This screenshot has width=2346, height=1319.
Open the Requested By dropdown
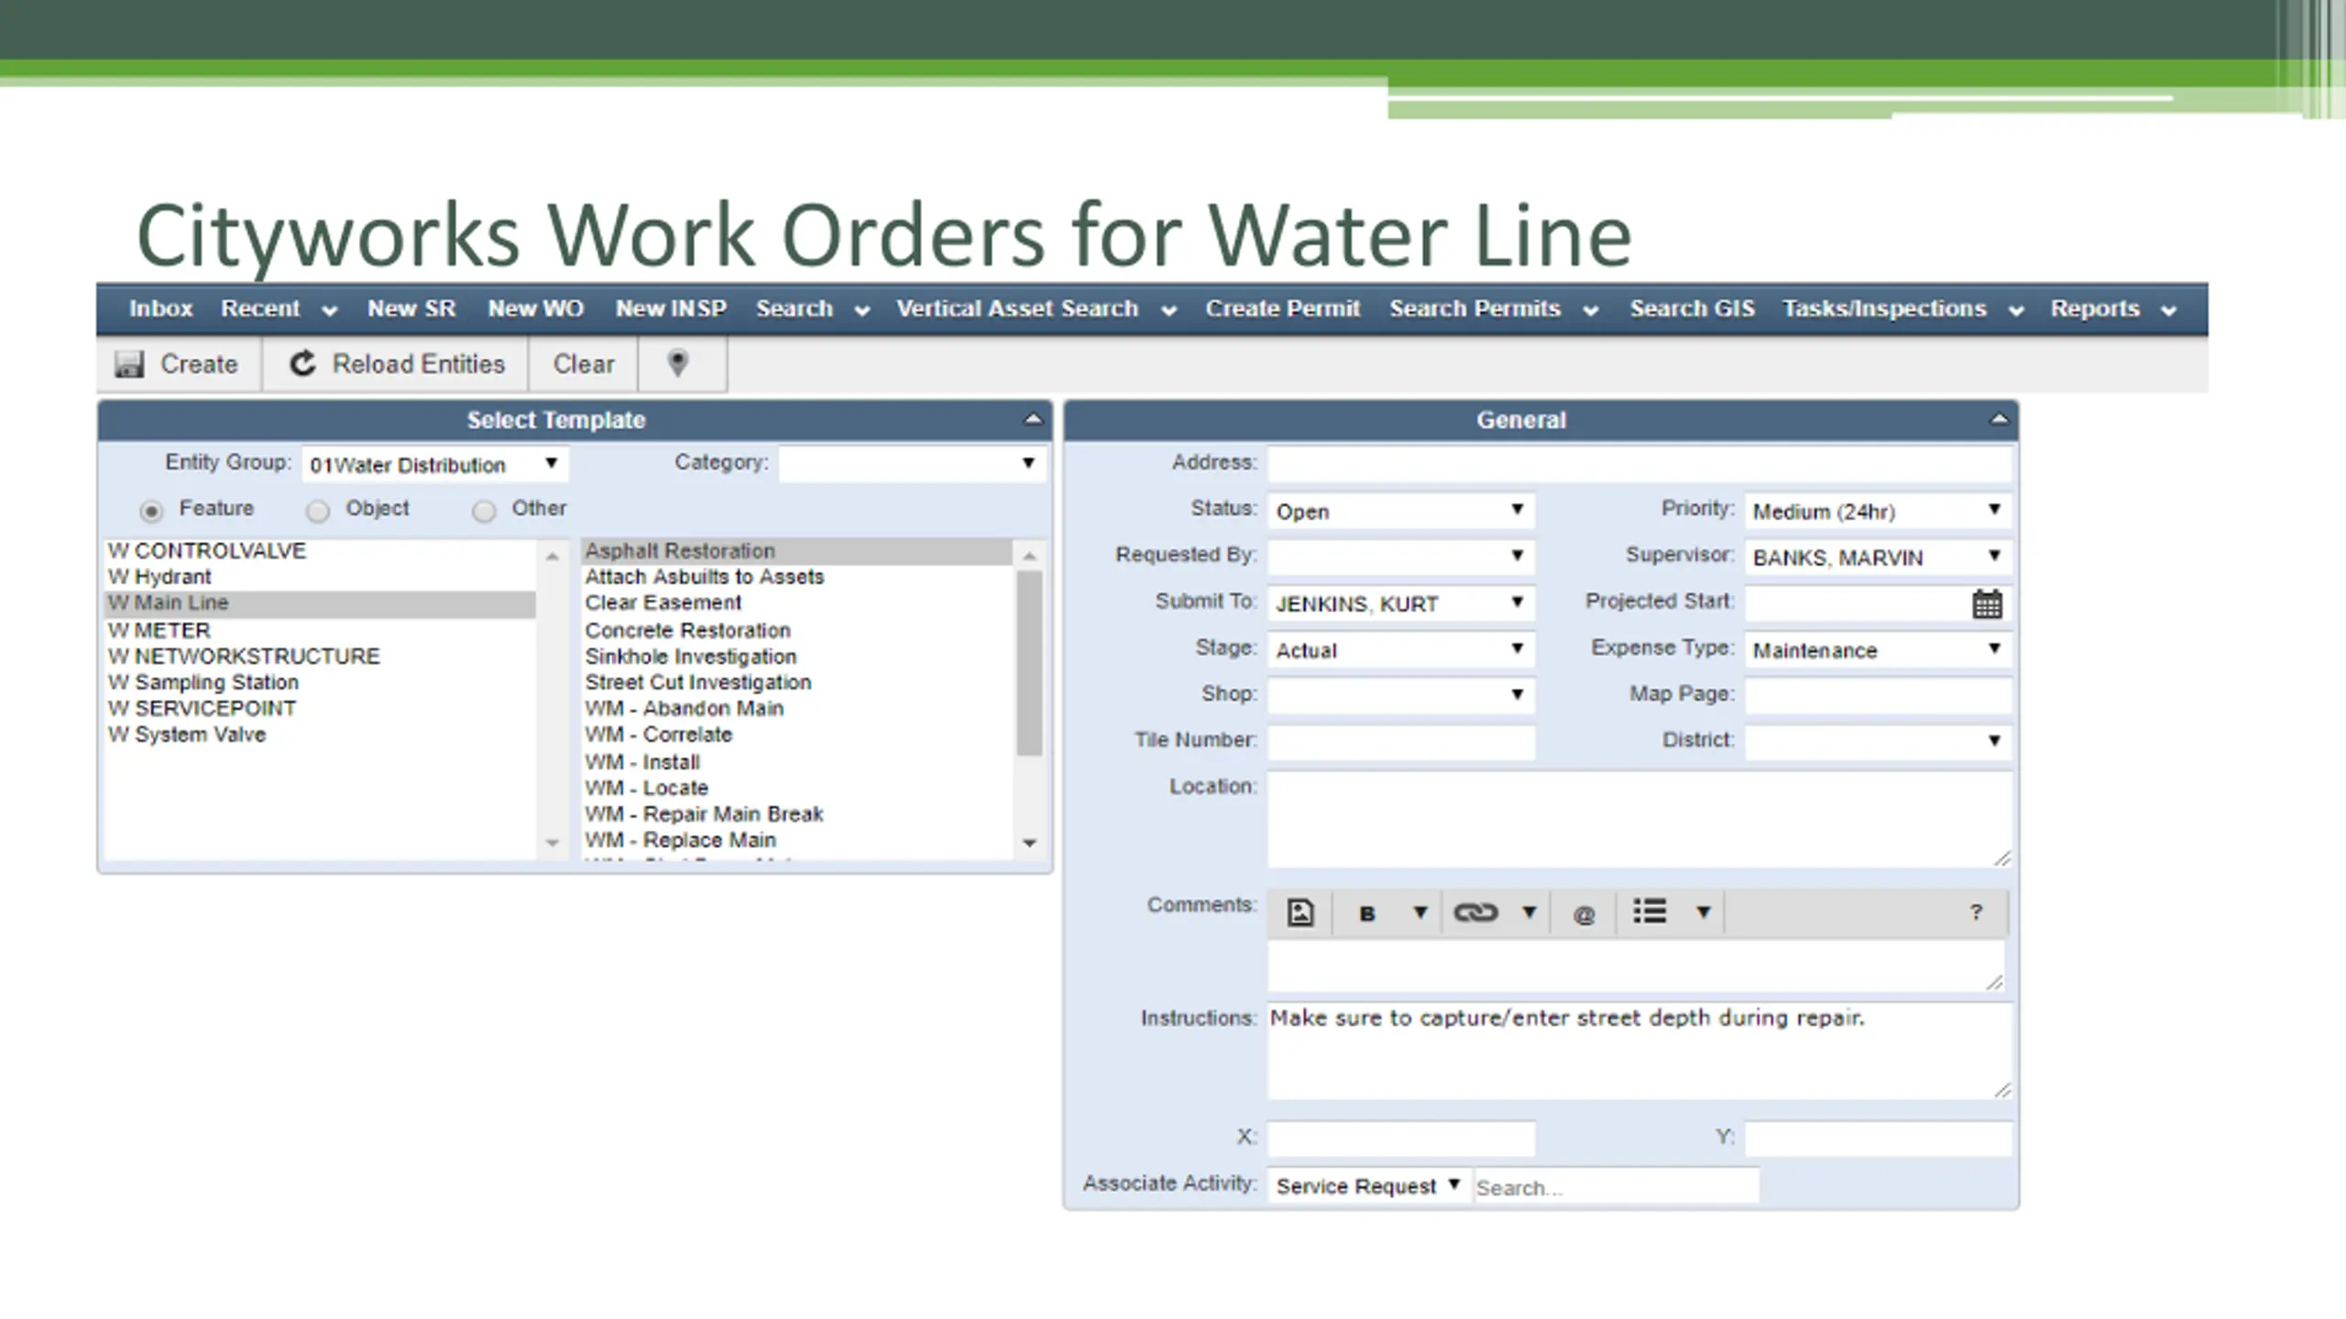1401,556
